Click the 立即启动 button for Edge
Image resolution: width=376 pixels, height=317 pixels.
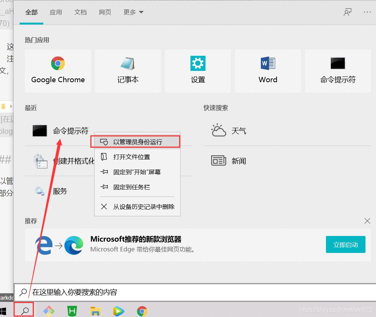pos(345,244)
